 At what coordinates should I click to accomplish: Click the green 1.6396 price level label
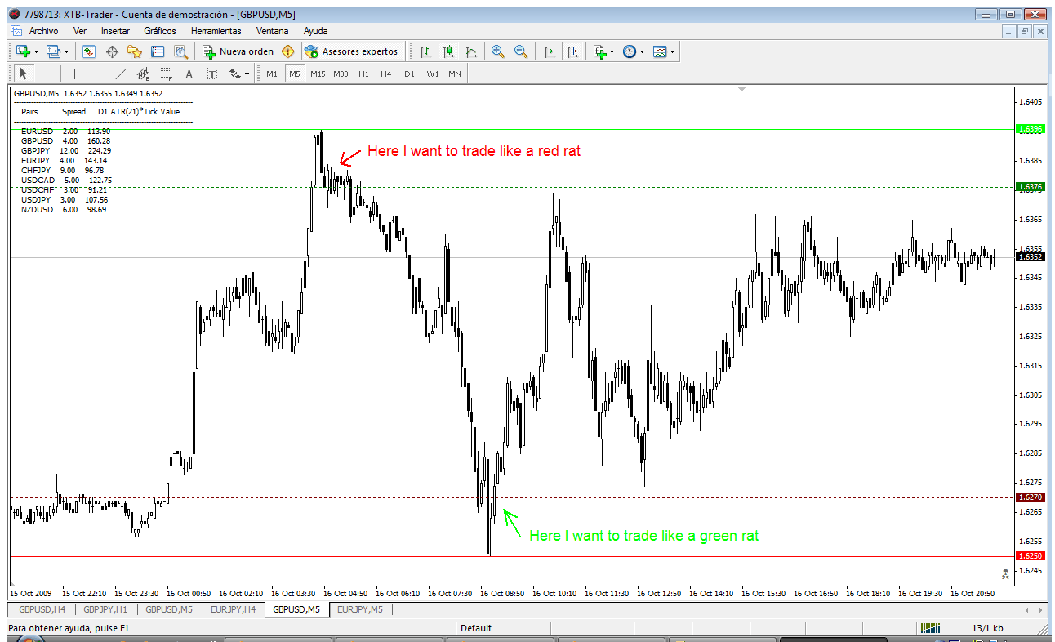[x=1030, y=129]
